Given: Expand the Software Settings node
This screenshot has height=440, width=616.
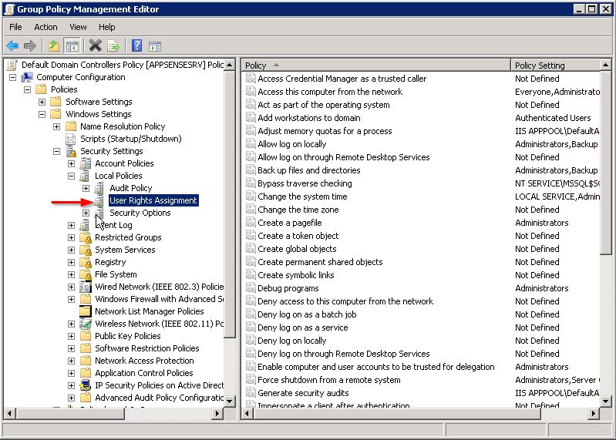Looking at the screenshot, I should coord(42,102).
